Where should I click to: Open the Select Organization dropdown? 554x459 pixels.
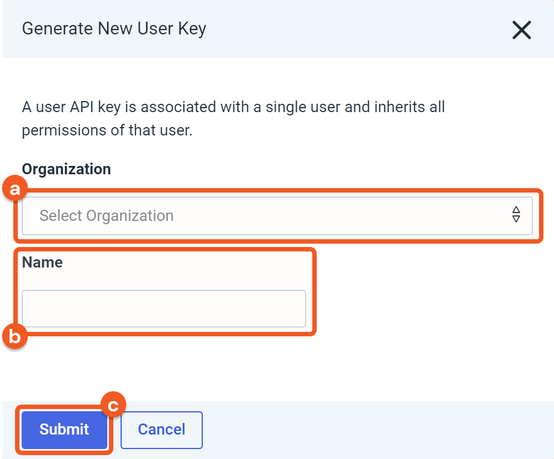(x=277, y=215)
